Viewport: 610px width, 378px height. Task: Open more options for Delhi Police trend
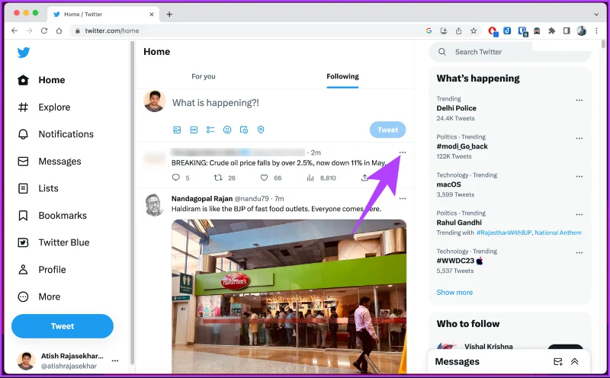coord(579,100)
